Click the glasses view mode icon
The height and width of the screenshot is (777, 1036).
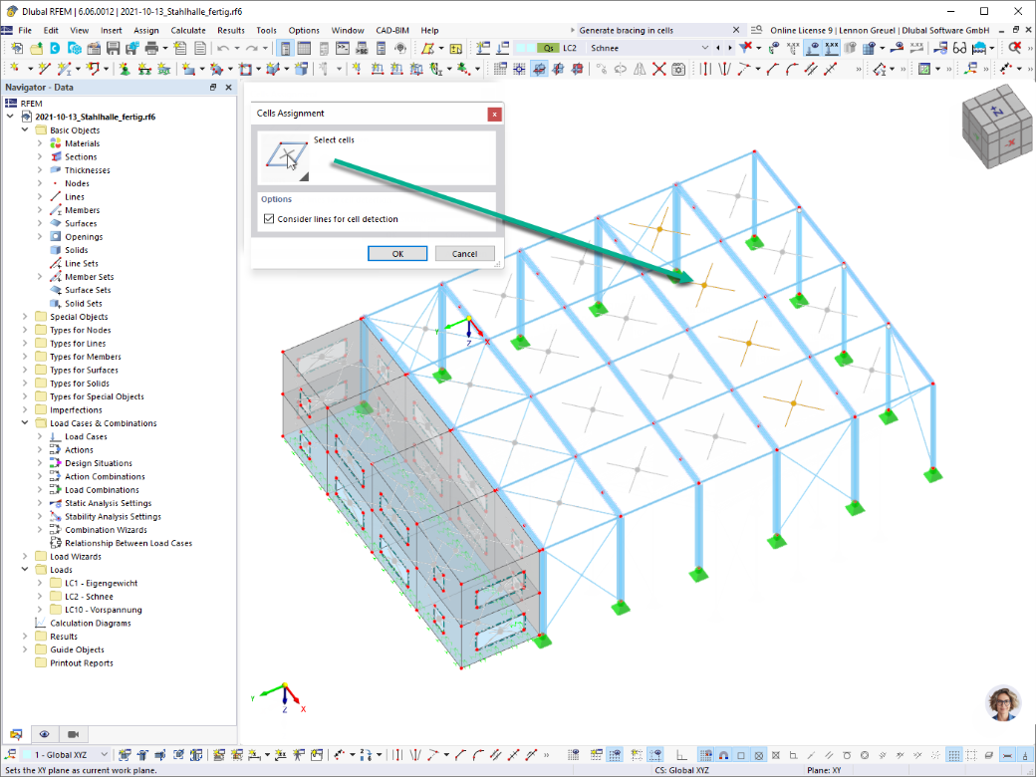[959, 48]
